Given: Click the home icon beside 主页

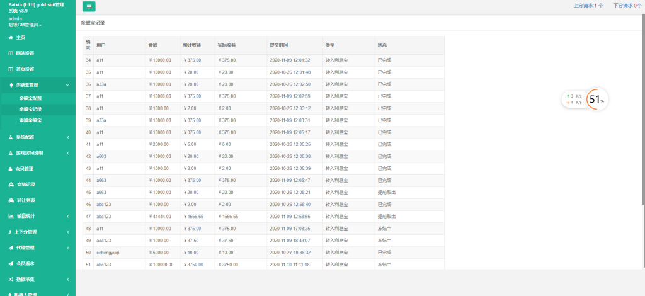Looking at the screenshot, I should tap(10, 38).
